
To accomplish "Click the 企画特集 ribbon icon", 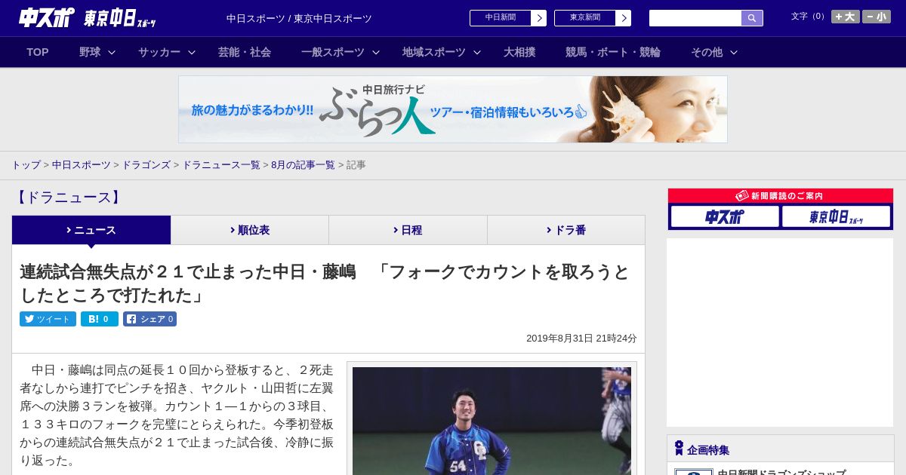I will coord(679,449).
